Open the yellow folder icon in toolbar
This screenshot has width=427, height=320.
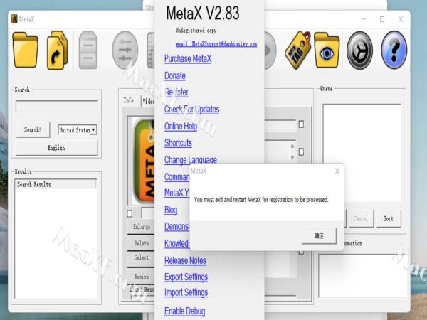(25, 50)
